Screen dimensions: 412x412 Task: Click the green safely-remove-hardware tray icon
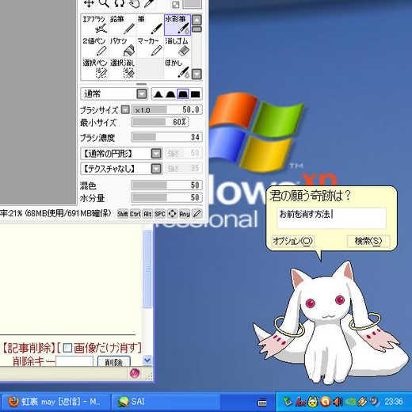[288, 402]
